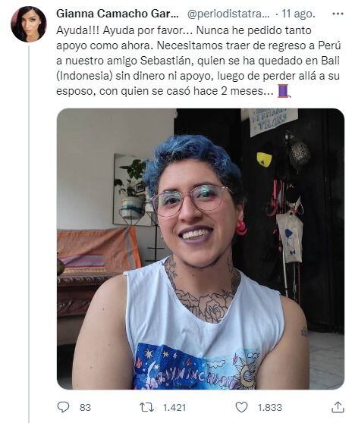Viewport: 352px width, 423px height.
Task: Click the 83 replies count
Action: [x=85, y=407]
